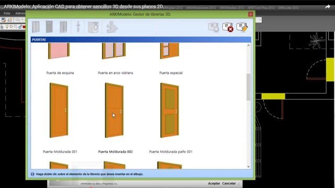Click the video share arrow icon

[327, 7]
